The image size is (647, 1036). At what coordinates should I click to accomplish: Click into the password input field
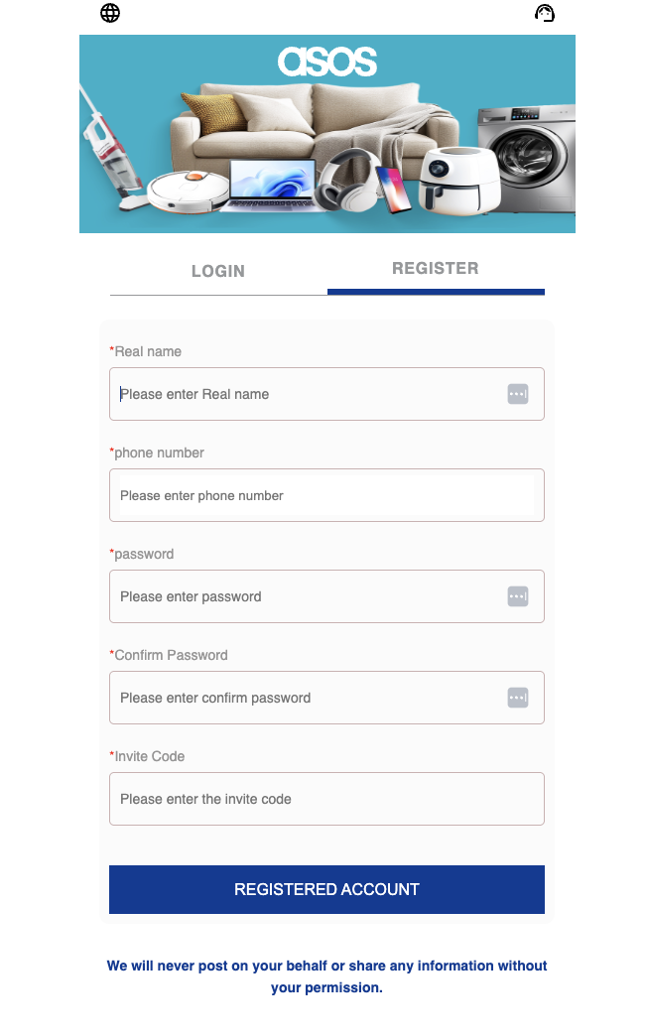tap(308, 596)
